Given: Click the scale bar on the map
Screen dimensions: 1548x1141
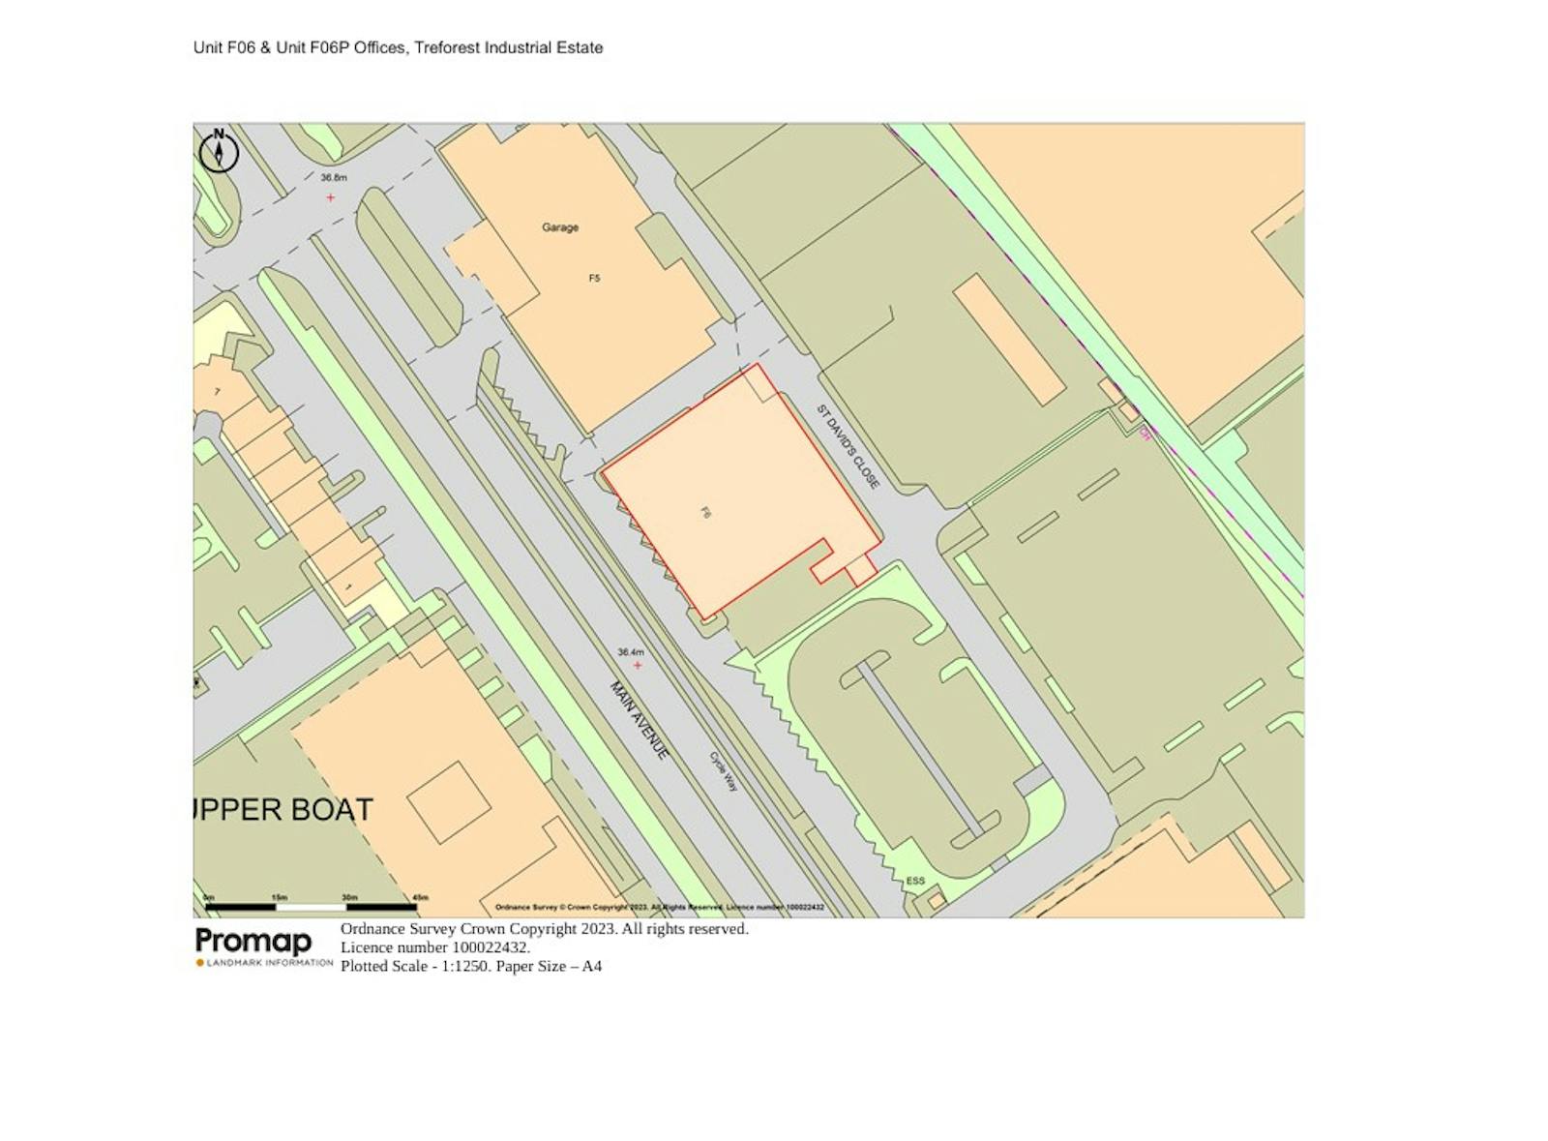Looking at the screenshot, I should click(310, 907).
